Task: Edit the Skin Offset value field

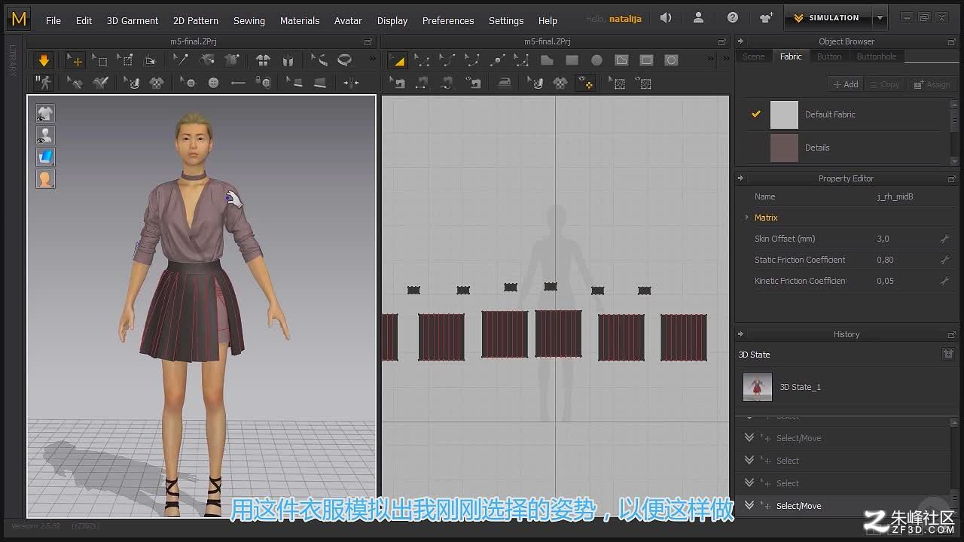Action: (x=905, y=239)
